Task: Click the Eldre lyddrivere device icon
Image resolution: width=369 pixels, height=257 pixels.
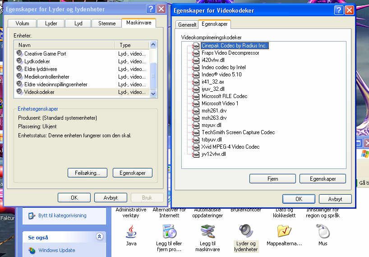Action: click(19, 69)
